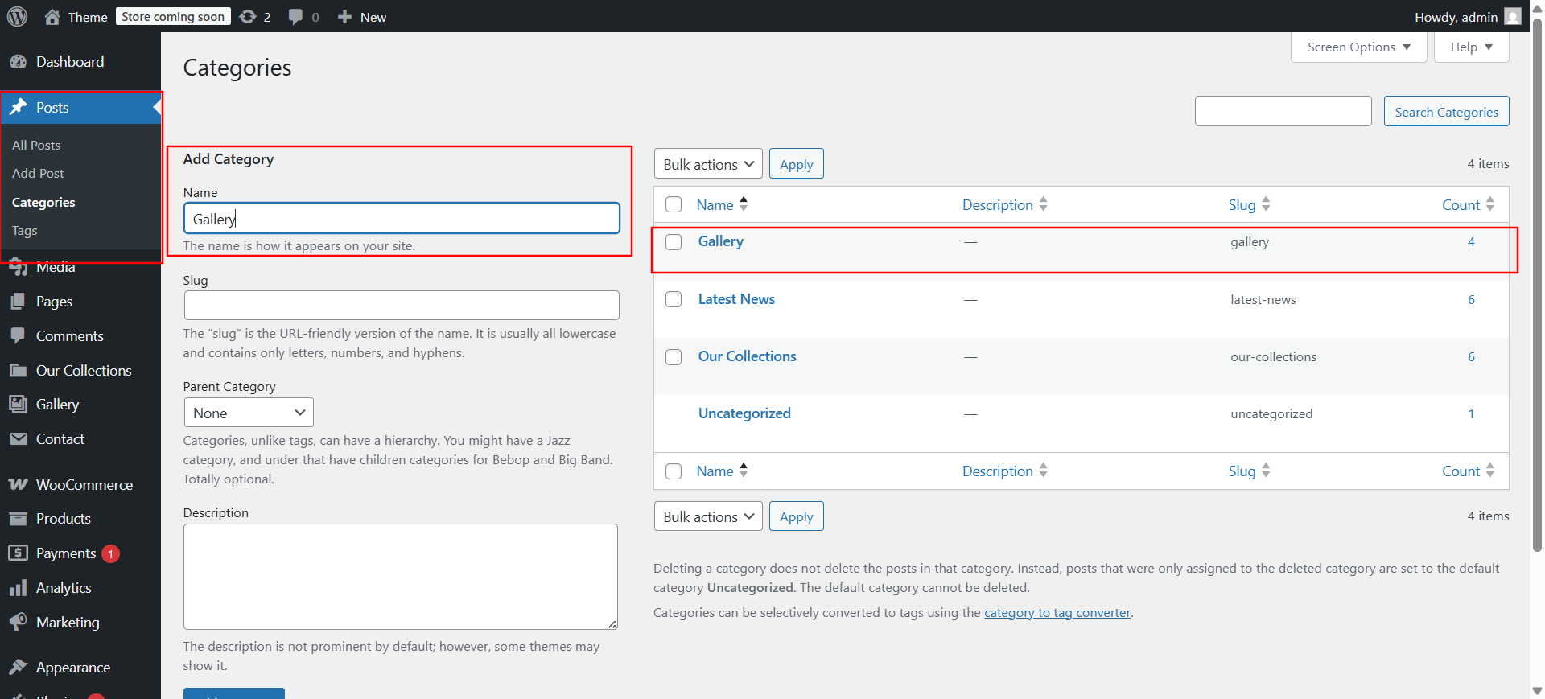Open the updates icon in admin bar
1545x699 pixels.
248,17
